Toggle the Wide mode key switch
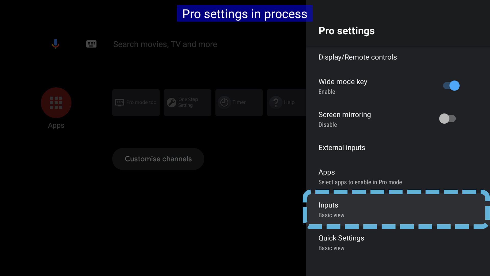Image resolution: width=490 pixels, height=276 pixels. tap(451, 86)
